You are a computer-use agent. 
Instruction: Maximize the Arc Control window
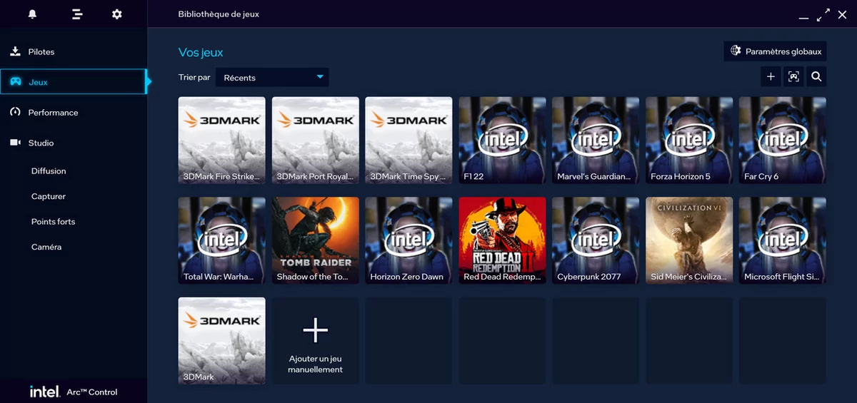tap(823, 14)
